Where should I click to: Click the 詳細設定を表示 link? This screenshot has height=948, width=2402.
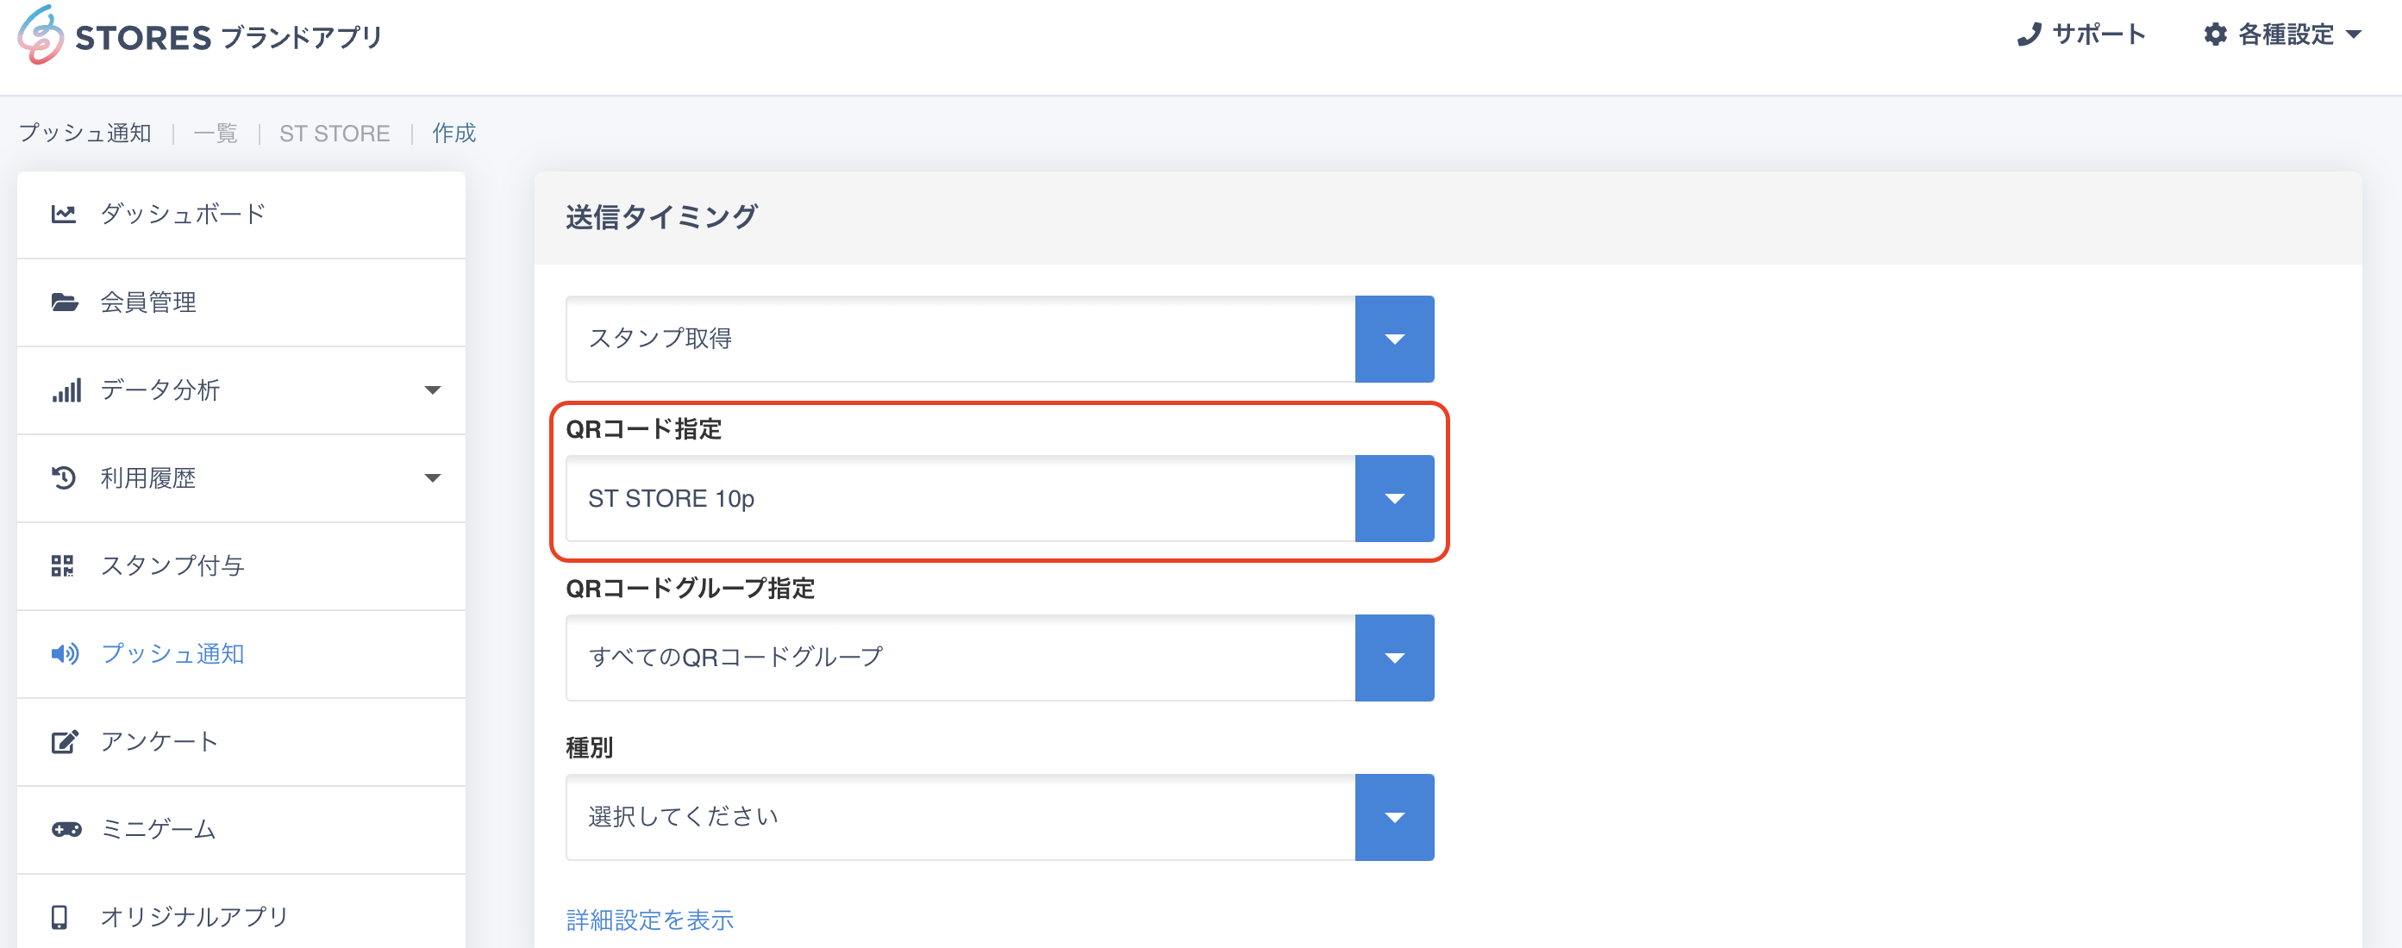[x=650, y=920]
